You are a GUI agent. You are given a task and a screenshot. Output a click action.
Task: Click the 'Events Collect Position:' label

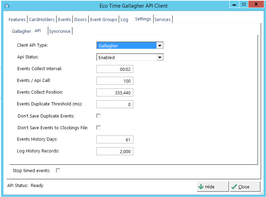[40, 92]
